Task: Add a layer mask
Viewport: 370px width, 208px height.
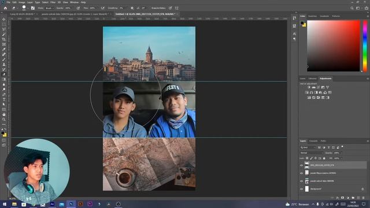Action: pos(343,198)
